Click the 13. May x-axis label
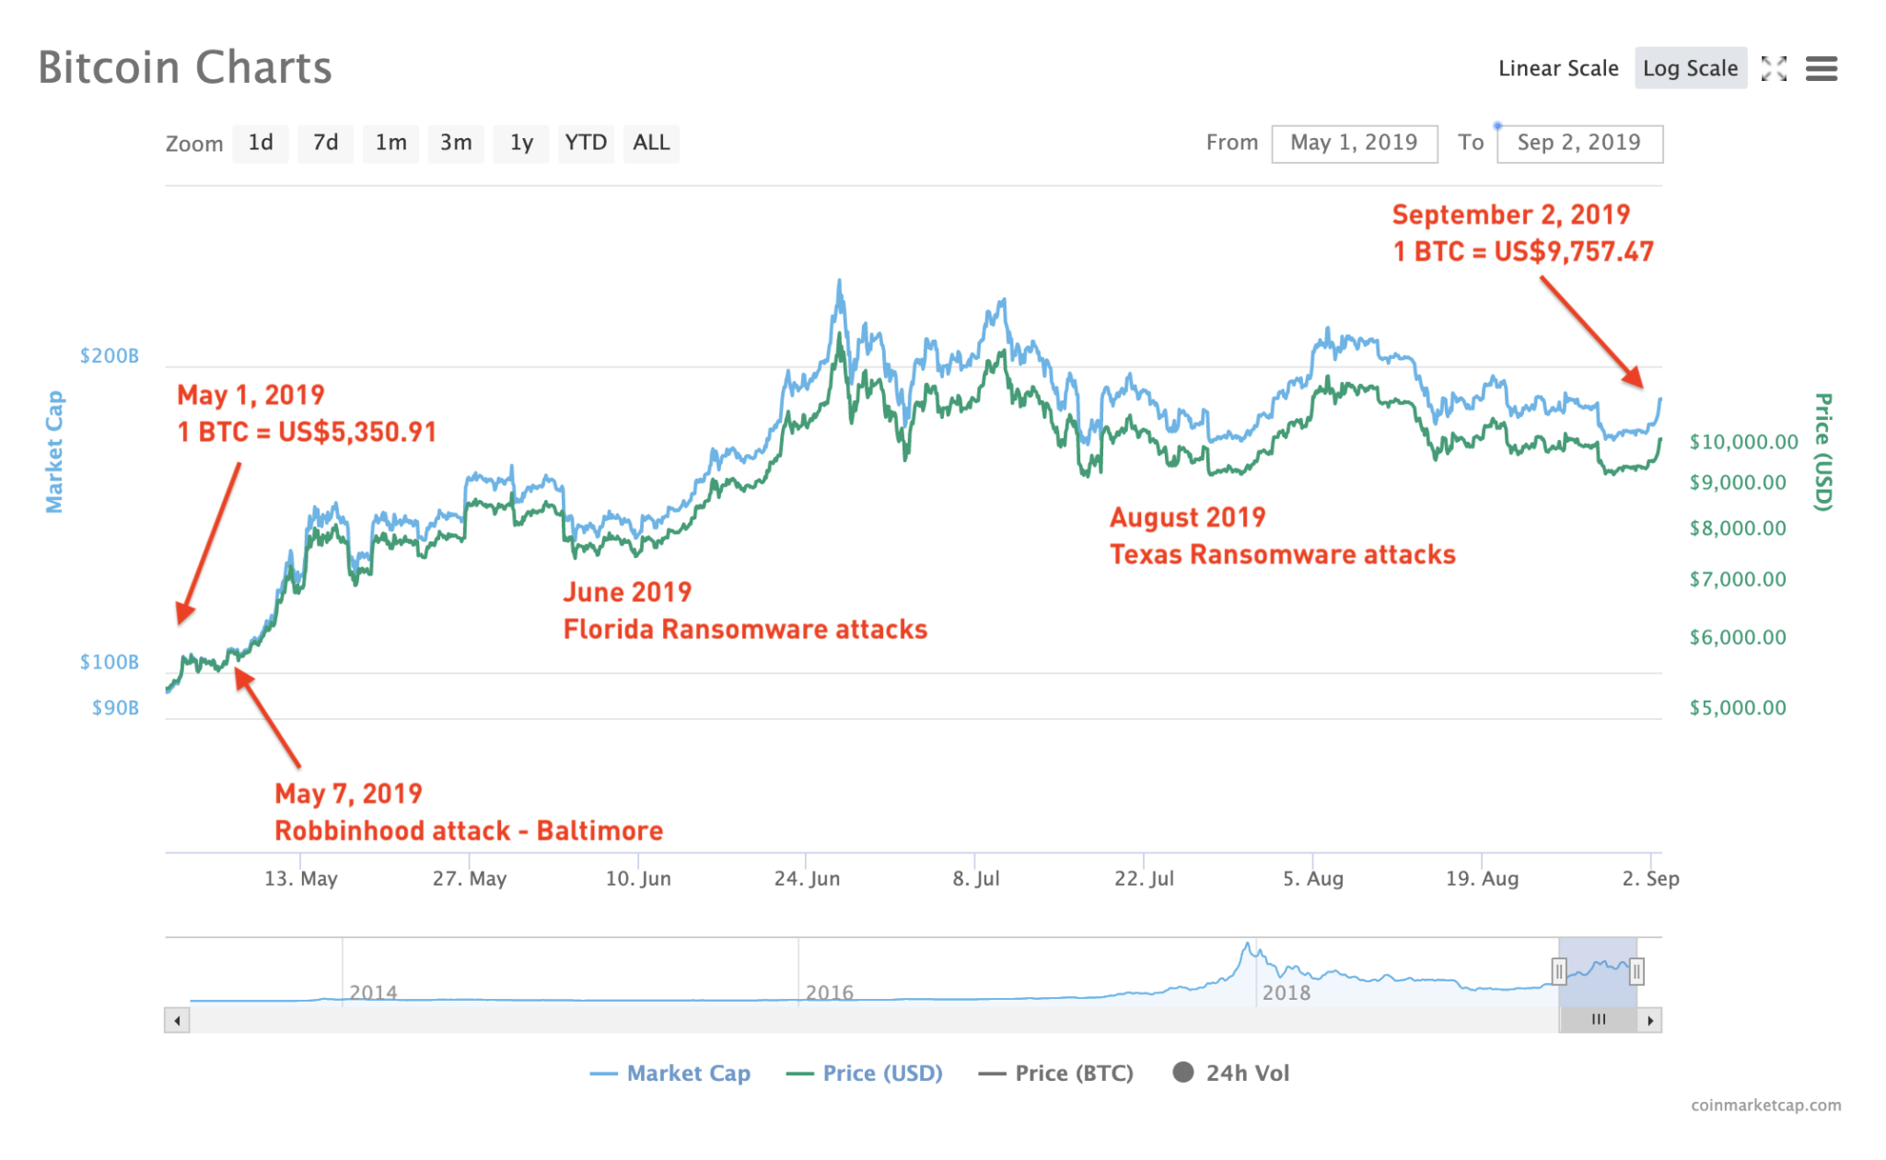Viewport: 1886px width, 1160px height. pos(301,878)
